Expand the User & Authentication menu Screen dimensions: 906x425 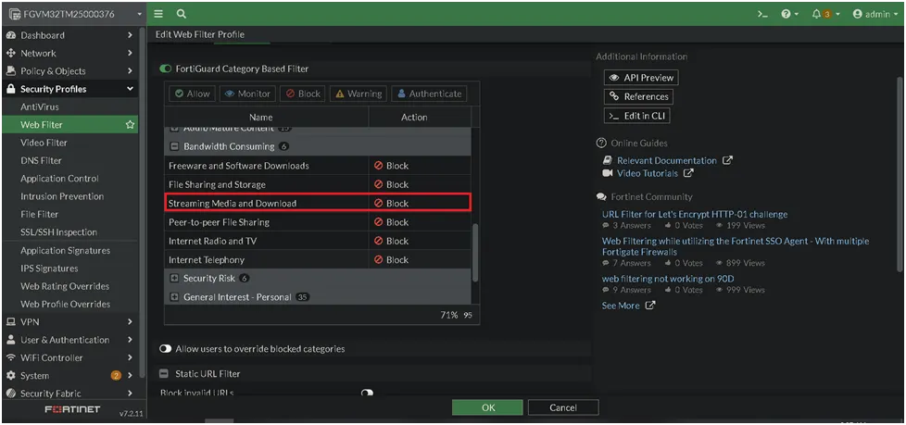[69, 340]
